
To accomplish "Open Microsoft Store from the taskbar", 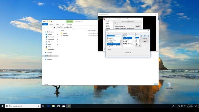I will (x=58, y=106).
